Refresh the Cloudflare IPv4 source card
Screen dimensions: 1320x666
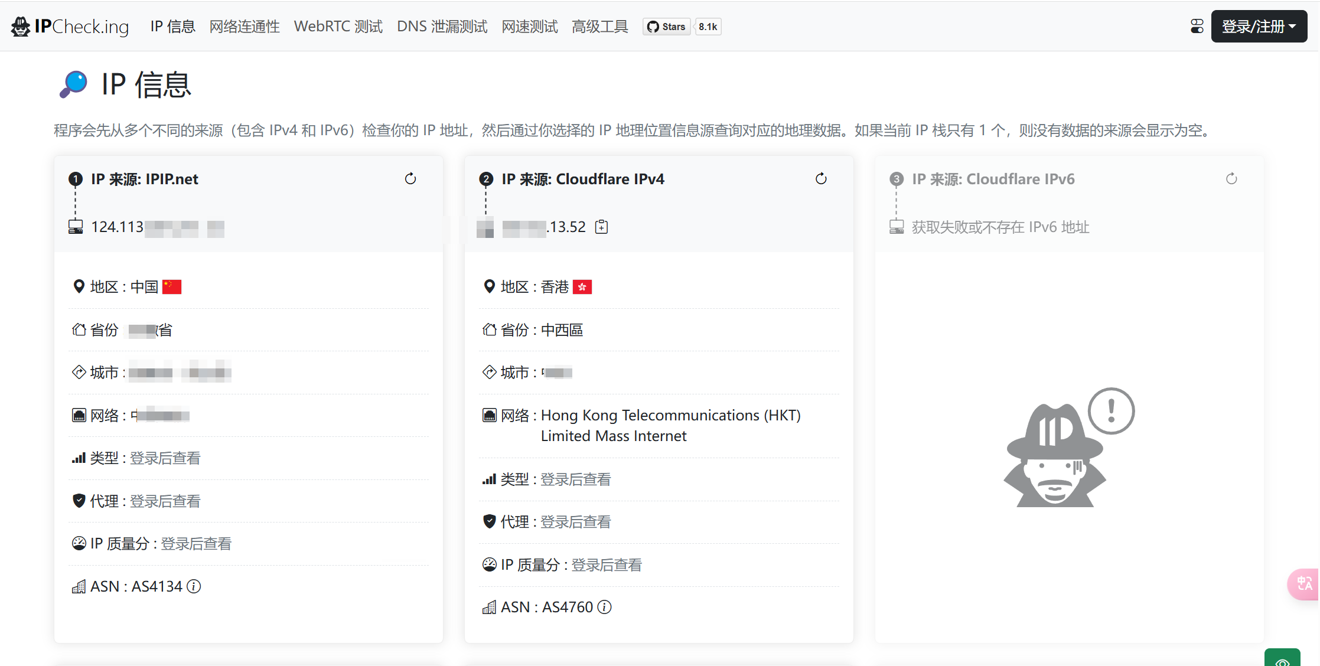(821, 179)
